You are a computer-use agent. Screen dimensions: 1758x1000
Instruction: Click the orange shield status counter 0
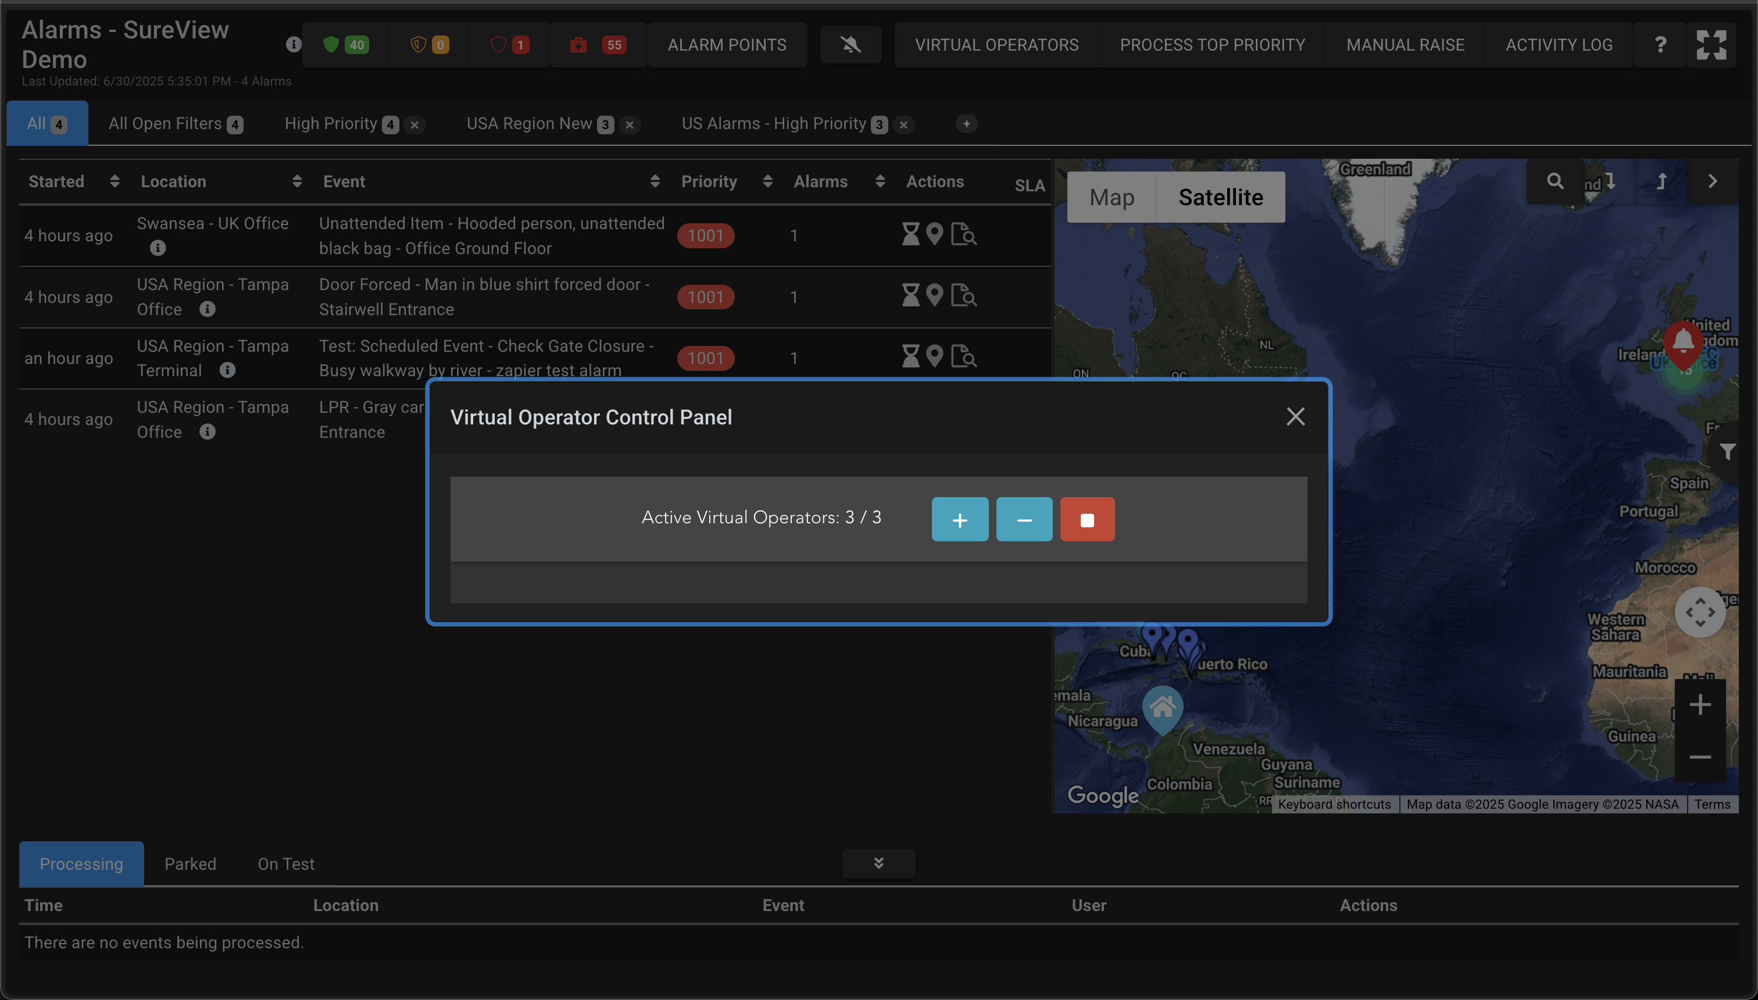(x=429, y=45)
